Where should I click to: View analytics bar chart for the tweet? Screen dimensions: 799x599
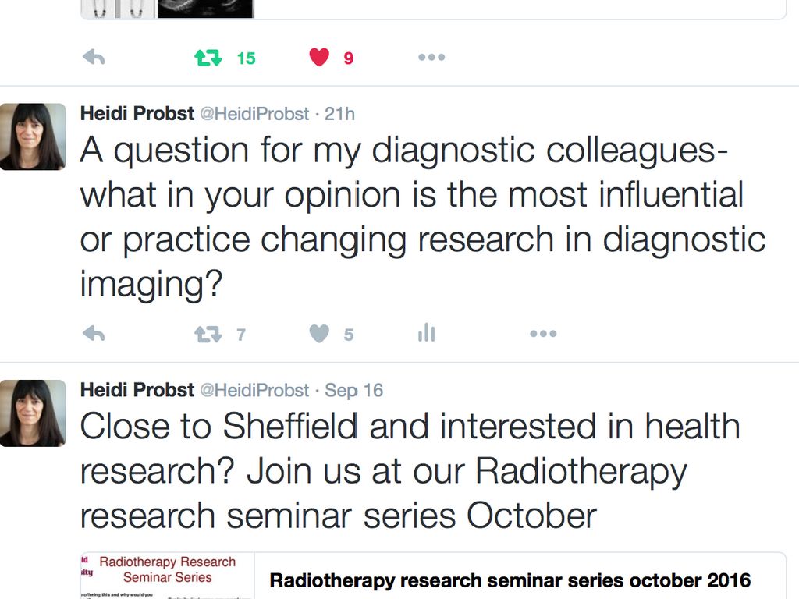pyautogui.click(x=427, y=332)
